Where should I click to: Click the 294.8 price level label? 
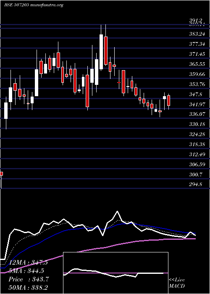(x=196, y=184)
